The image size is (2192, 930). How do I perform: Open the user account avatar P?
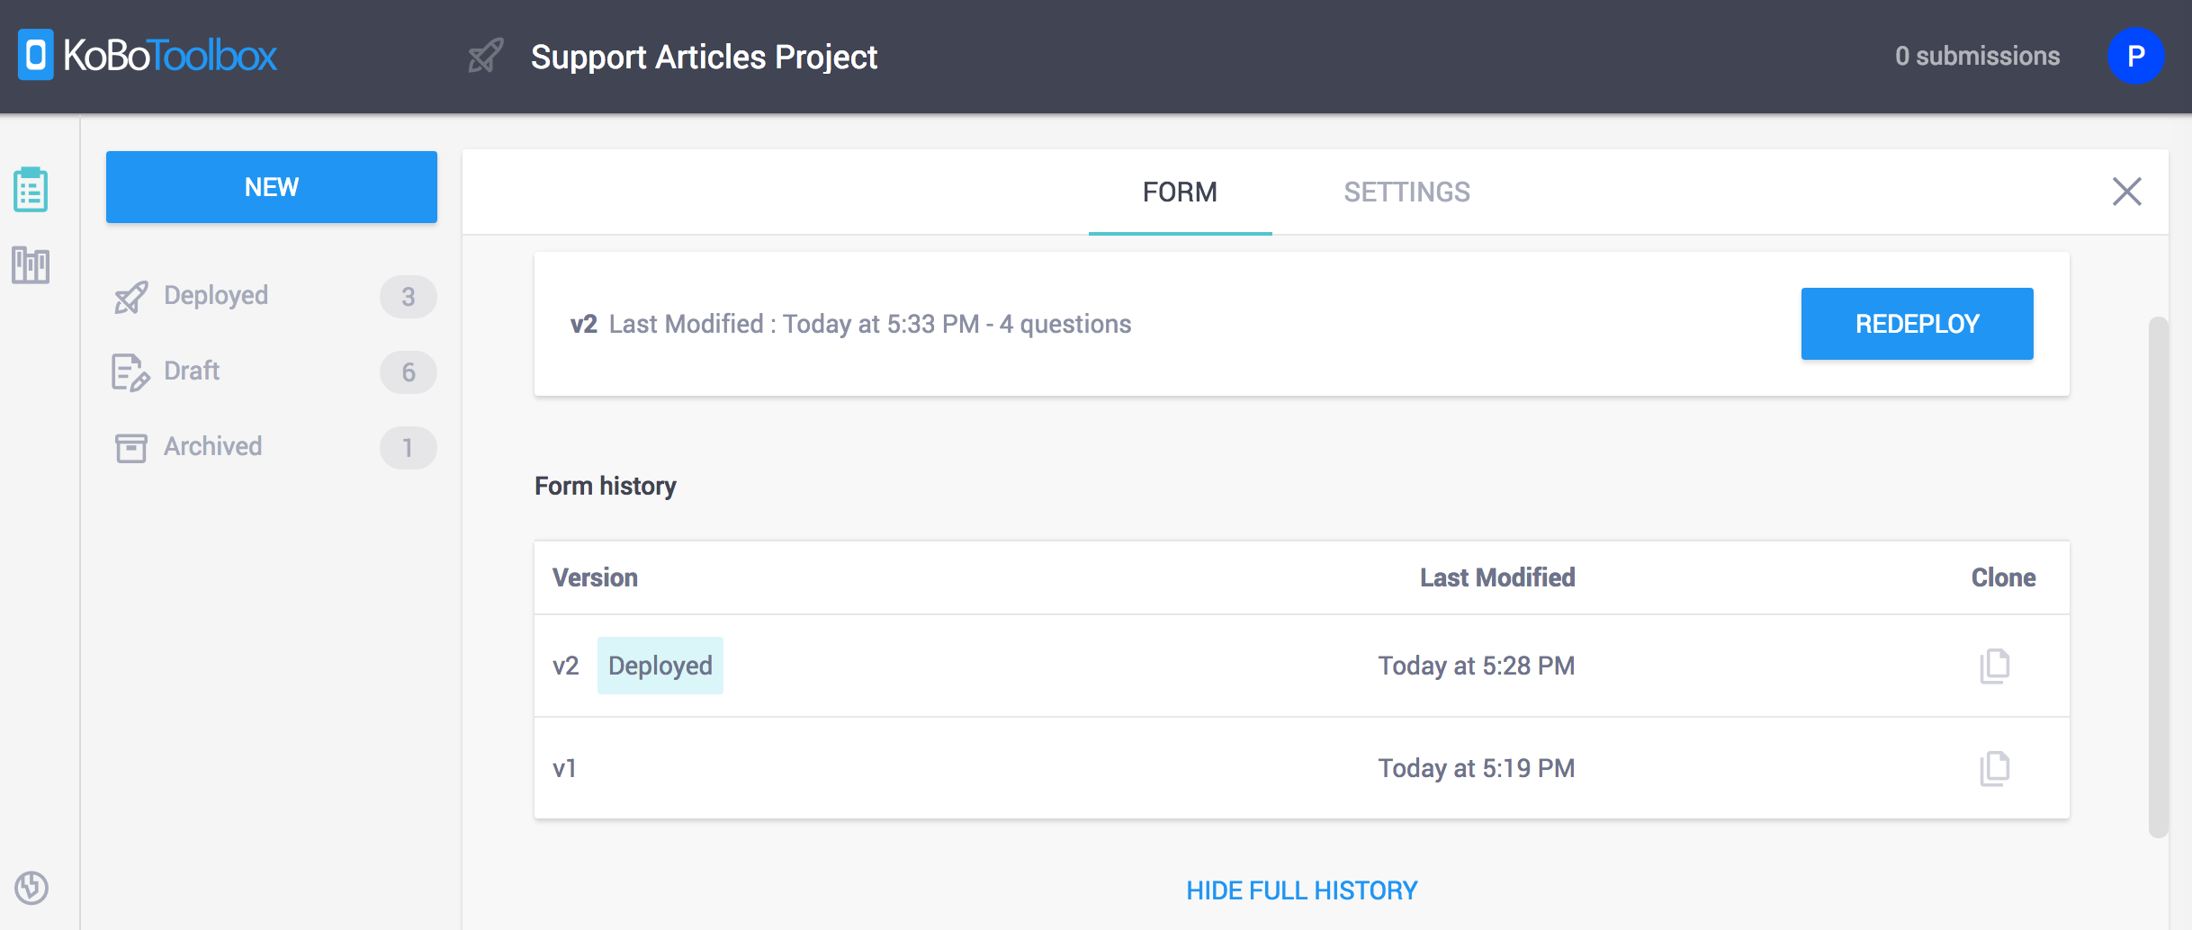click(2134, 56)
